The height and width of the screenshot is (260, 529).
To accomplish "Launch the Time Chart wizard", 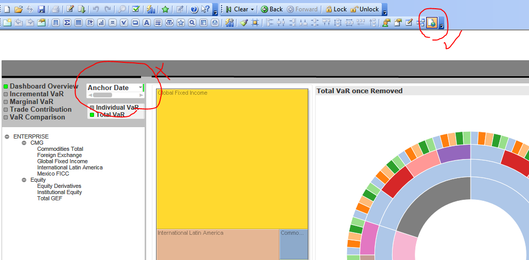I will tap(230, 23).
